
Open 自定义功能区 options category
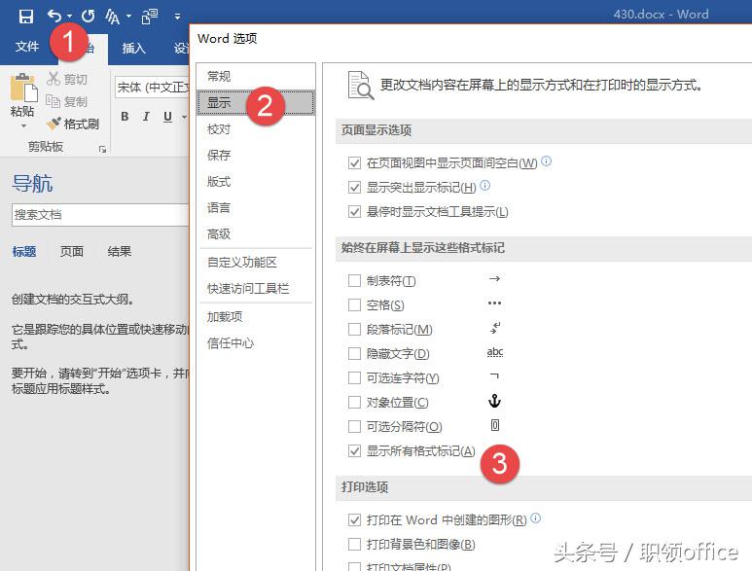pyautogui.click(x=256, y=263)
